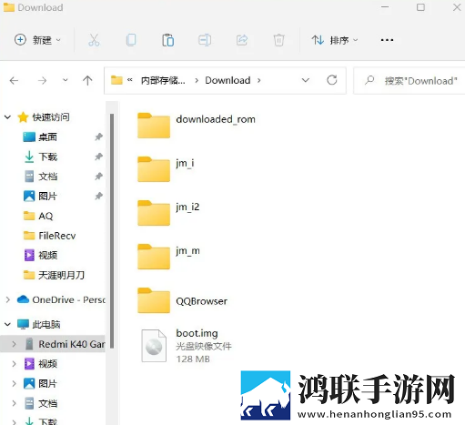The height and width of the screenshot is (425, 465).
Task: Select 快速访问 star entry
Action: click(x=44, y=117)
